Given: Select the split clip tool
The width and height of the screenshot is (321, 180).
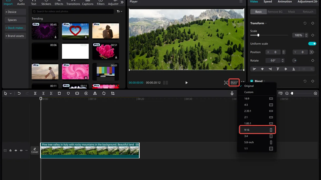Looking at the screenshot, I should [35, 93].
